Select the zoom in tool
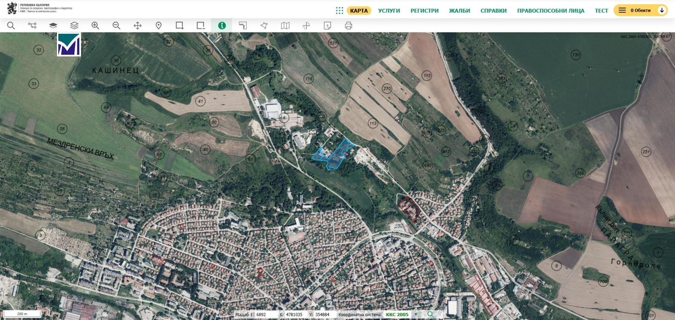675x320 pixels. pyautogui.click(x=95, y=26)
